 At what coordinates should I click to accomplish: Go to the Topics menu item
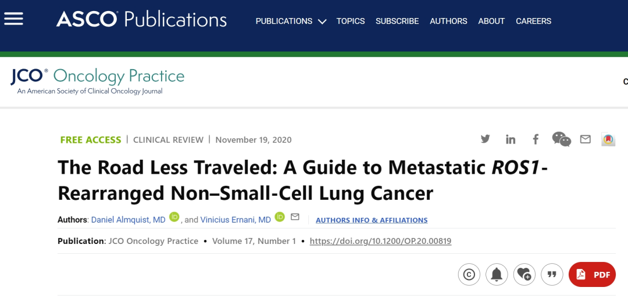351,21
